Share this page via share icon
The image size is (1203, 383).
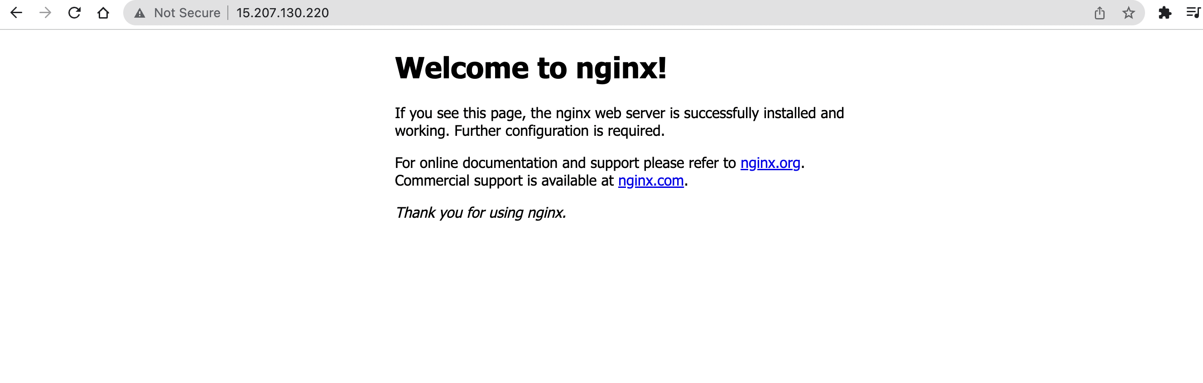click(x=1099, y=13)
